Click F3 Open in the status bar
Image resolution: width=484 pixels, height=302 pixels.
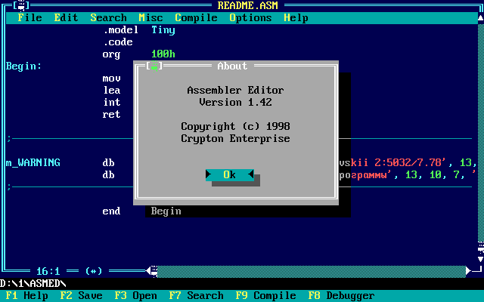point(135,295)
